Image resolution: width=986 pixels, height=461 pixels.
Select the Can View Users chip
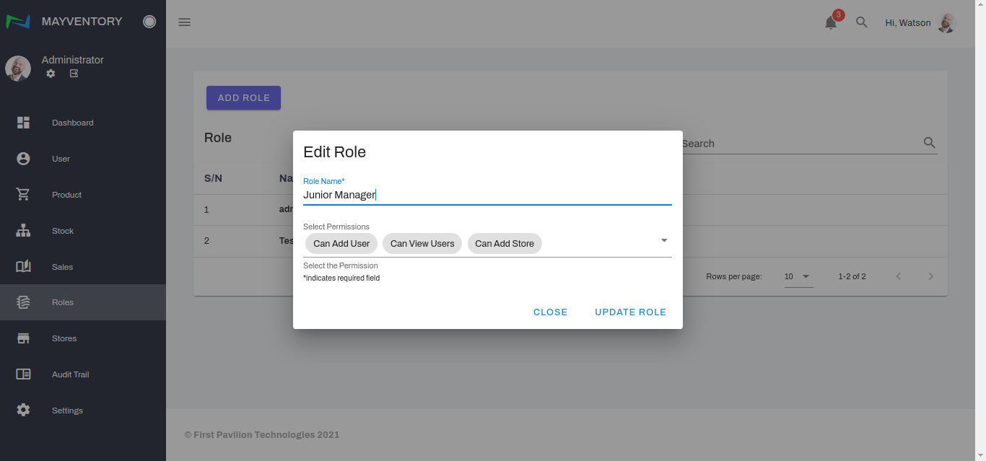coord(422,244)
